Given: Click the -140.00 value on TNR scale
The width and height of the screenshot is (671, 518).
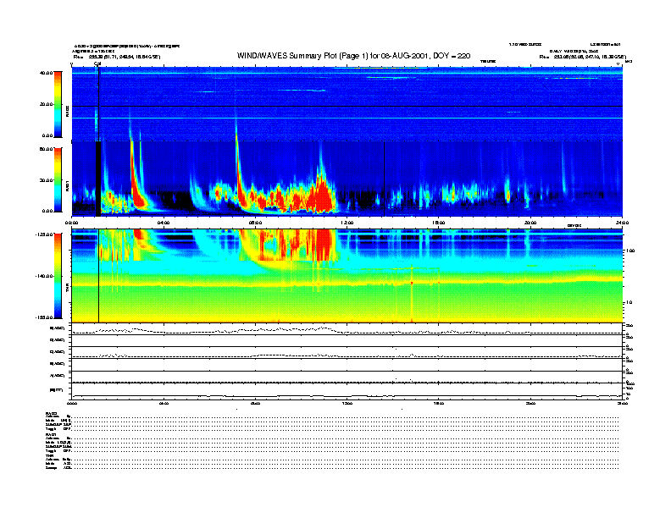Looking at the screenshot, I should (x=45, y=276).
